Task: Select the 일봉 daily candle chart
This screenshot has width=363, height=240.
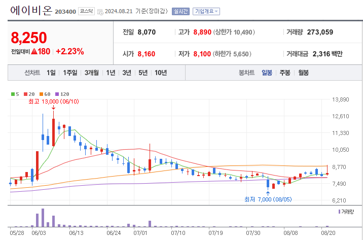Action: (267, 73)
